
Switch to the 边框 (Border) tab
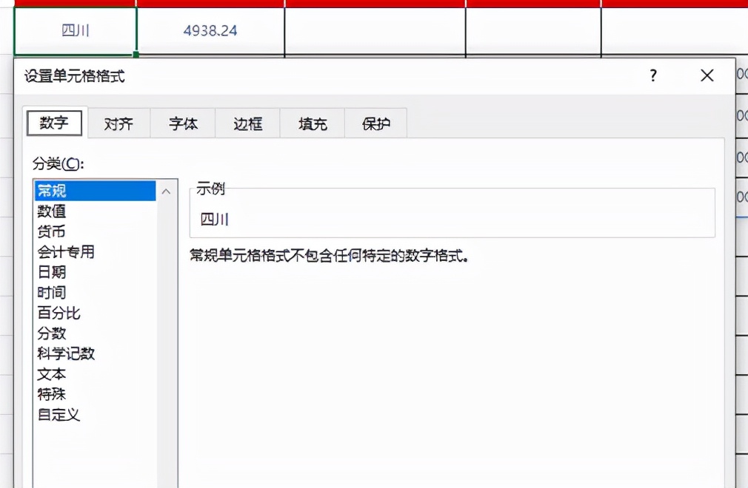click(247, 123)
